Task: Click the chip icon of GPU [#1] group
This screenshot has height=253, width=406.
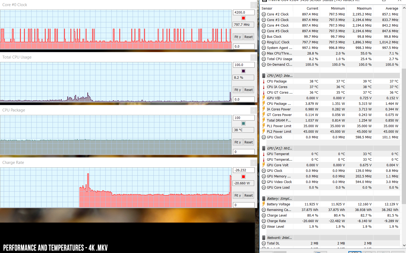Action: [x=264, y=148]
